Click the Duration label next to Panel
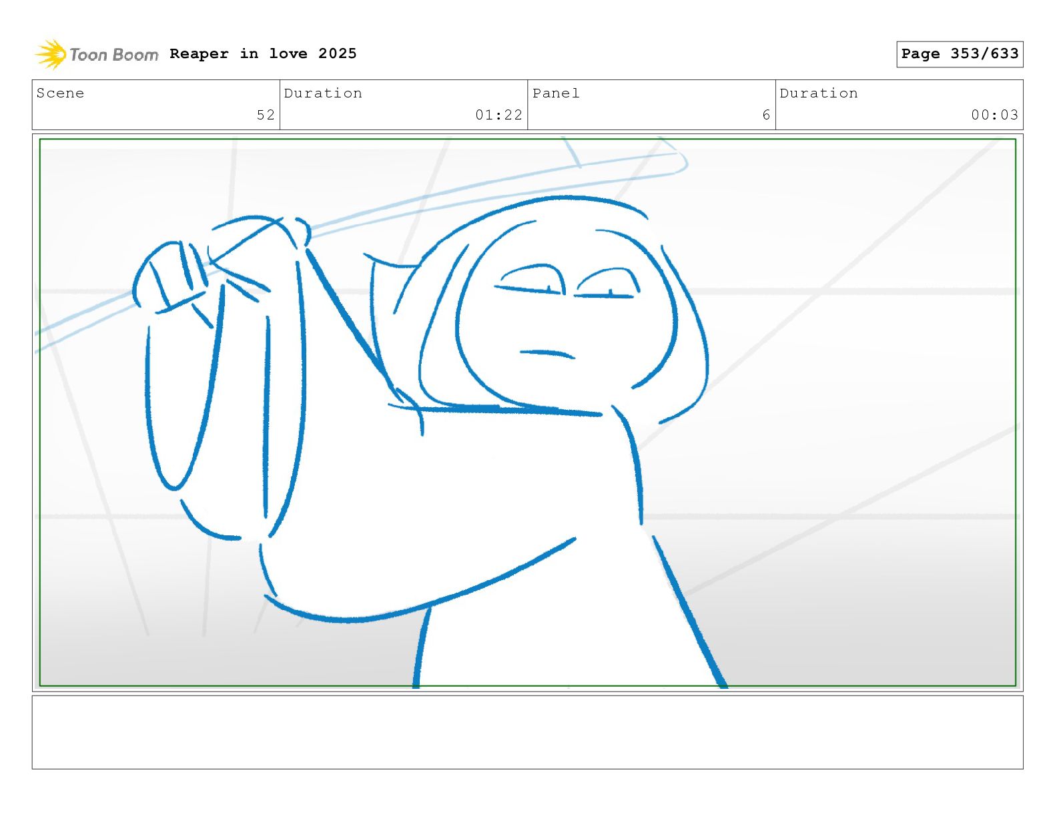 coord(819,93)
